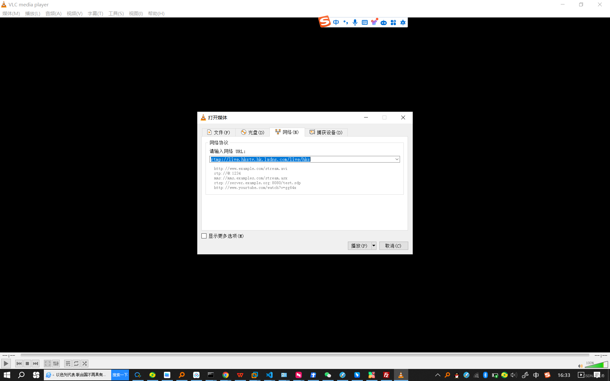This screenshot has height=381, width=610.
Task: Switch to the 捕获设备(D) tab
Action: point(326,132)
